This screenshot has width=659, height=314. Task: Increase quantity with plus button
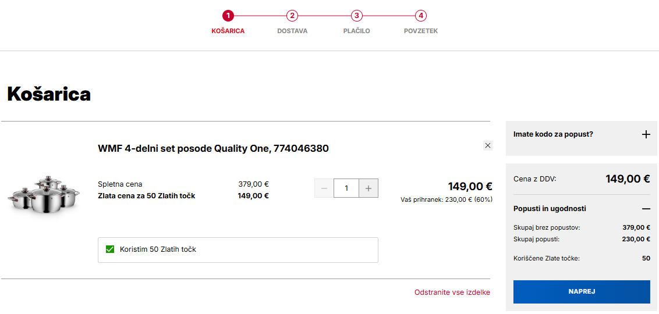pyautogui.click(x=369, y=188)
